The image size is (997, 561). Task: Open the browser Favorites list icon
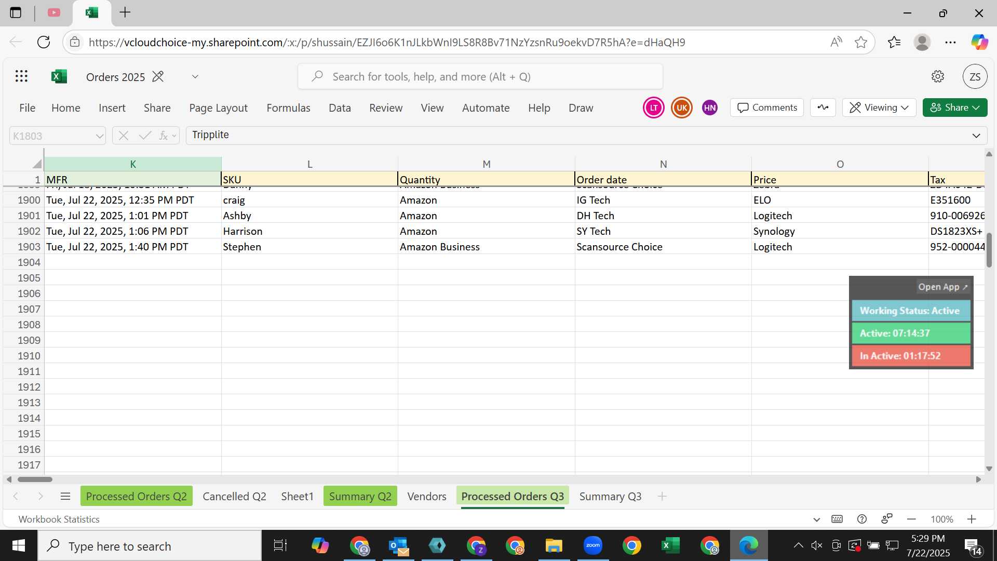pos(894,42)
